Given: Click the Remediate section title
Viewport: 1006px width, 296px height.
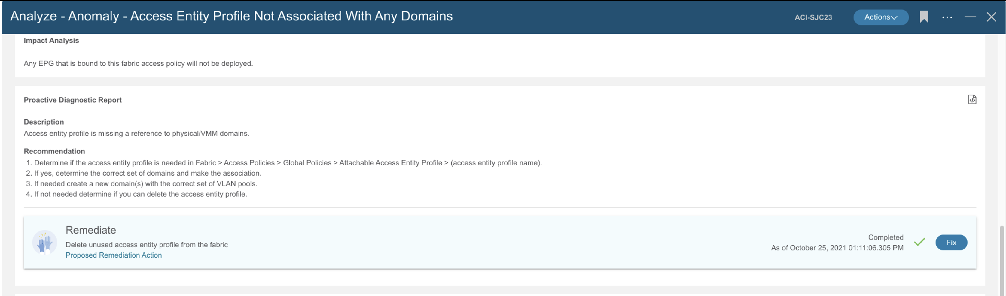Looking at the screenshot, I should (x=91, y=230).
